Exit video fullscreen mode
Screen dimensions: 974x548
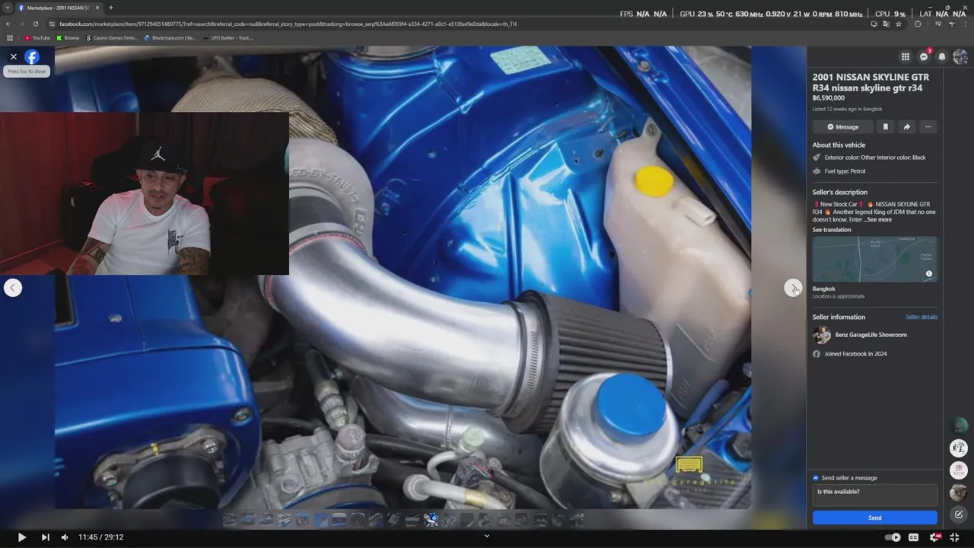pos(954,537)
